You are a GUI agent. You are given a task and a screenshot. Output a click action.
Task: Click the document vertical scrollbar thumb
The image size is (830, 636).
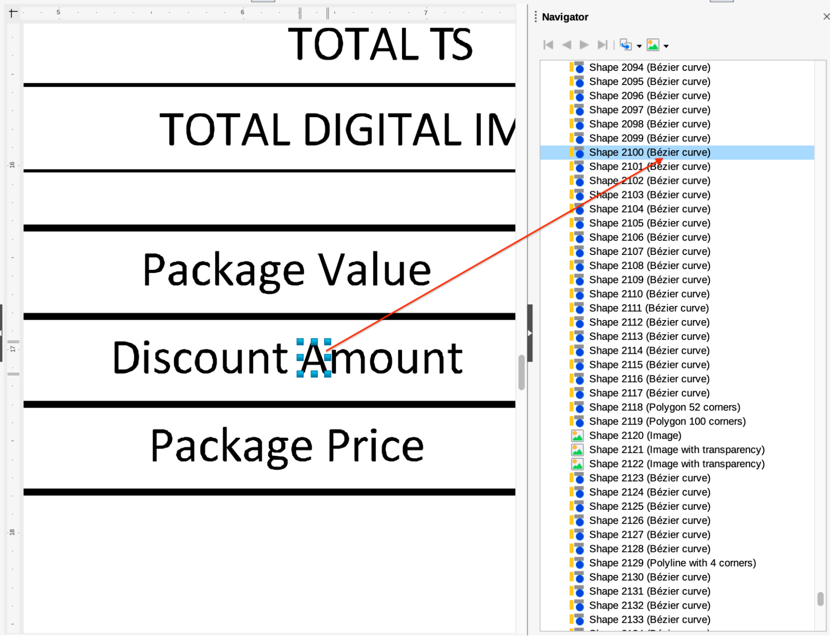pyautogui.click(x=522, y=372)
